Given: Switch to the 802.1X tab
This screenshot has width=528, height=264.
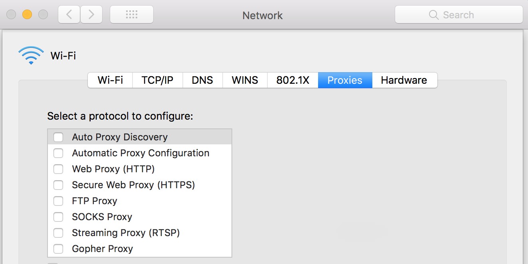Looking at the screenshot, I should (x=293, y=80).
